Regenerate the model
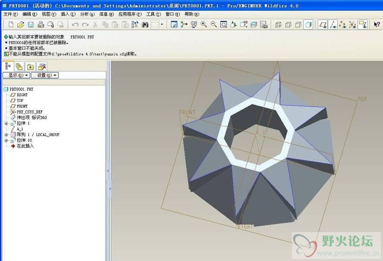This screenshot has width=383, height=261. click(135, 25)
